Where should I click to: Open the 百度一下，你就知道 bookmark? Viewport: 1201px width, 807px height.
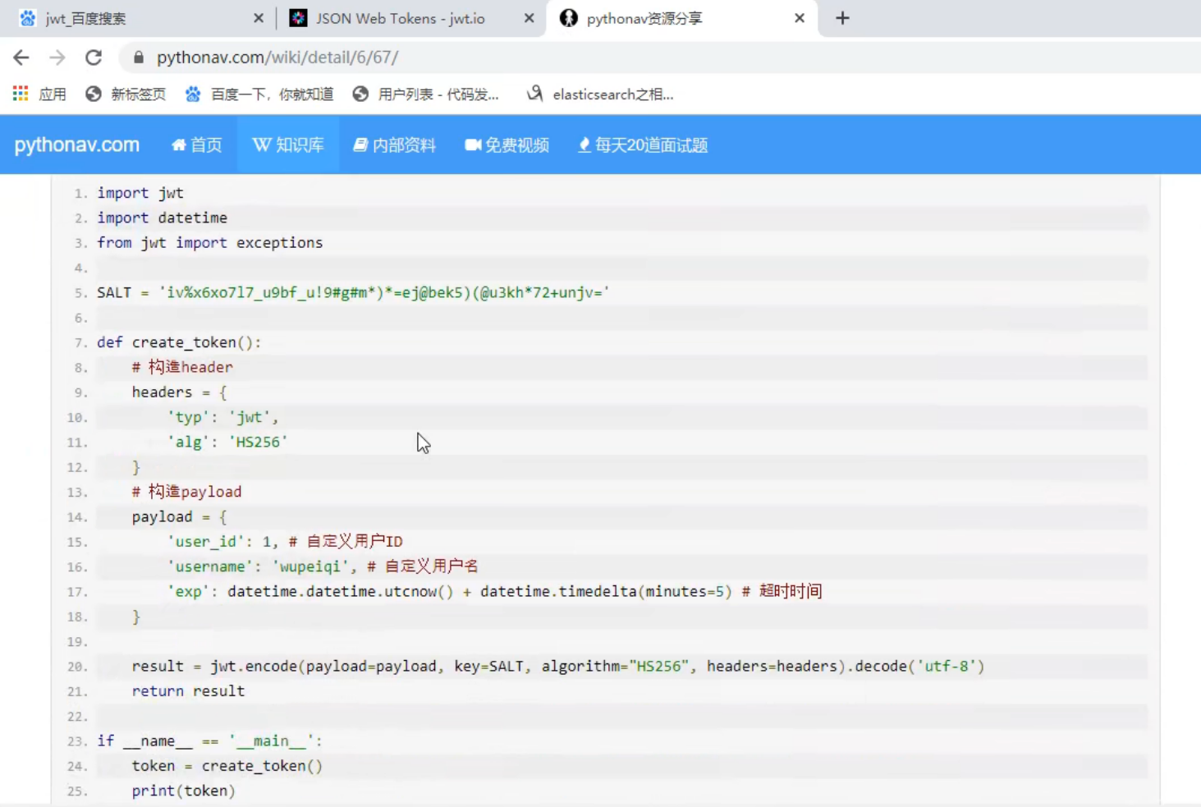pos(259,94)
